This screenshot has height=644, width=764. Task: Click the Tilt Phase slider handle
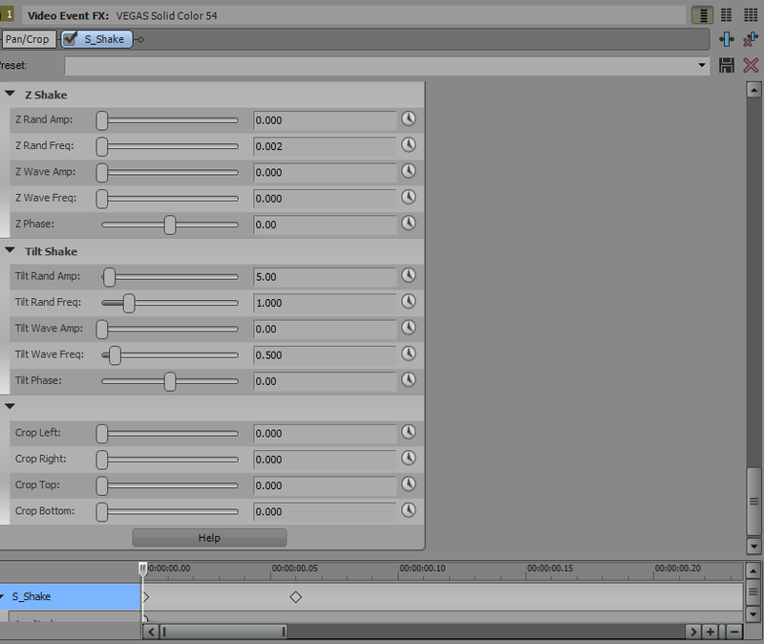tap(170, 381)
